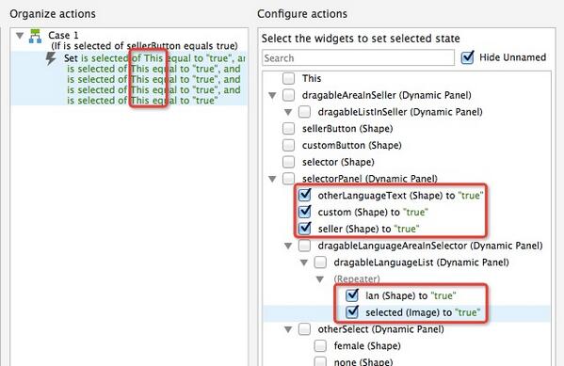Select the selectorPanel (Dynamic Panel) label
This screenshot has width=564, height=366.
coord(370,179)
